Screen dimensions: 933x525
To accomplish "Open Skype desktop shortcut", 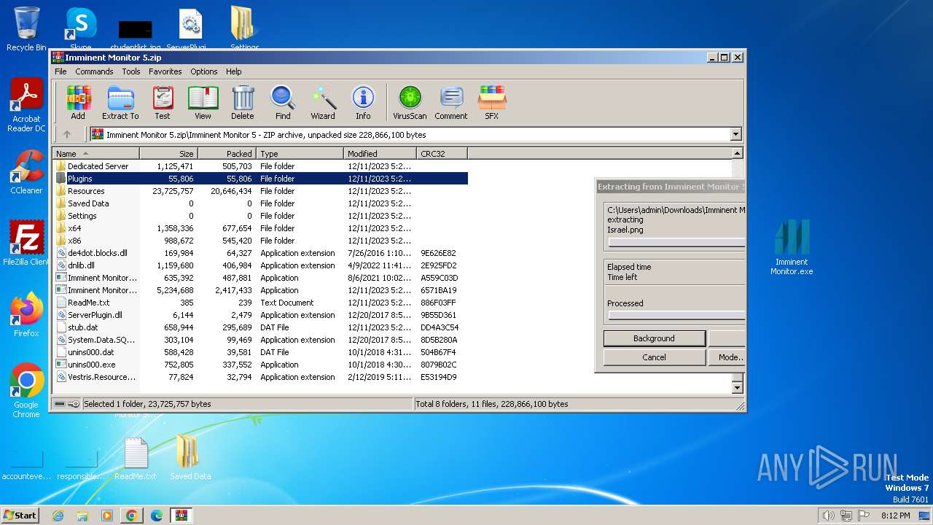I will coord(81,29).
